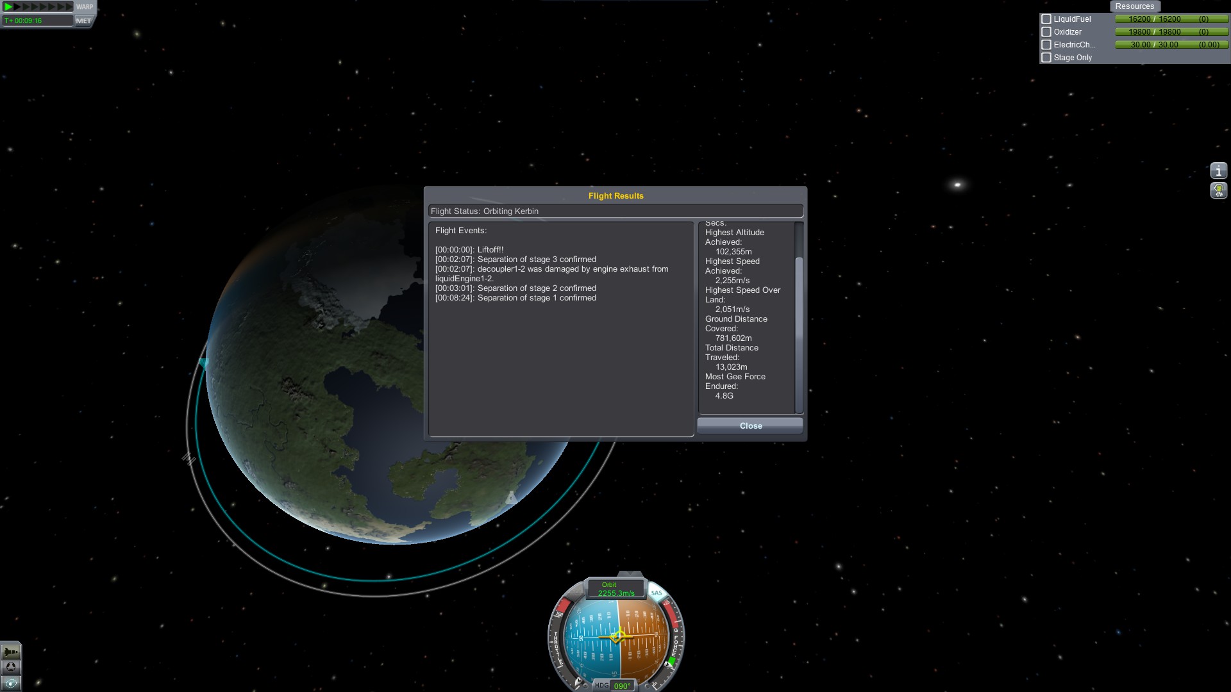
Task: Toggle the MET time display button
Action: point(83,21)
